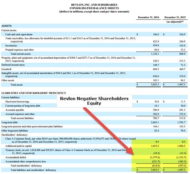Select the 'Accounts payable' row label
Viewport: 190px width, 174px height.
click(x=14, y=110)
